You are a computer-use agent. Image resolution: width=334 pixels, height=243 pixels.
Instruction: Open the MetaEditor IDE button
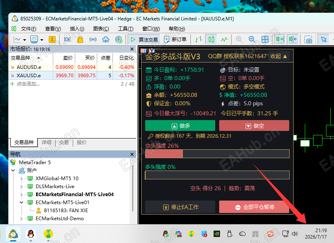tap(67, 40)
